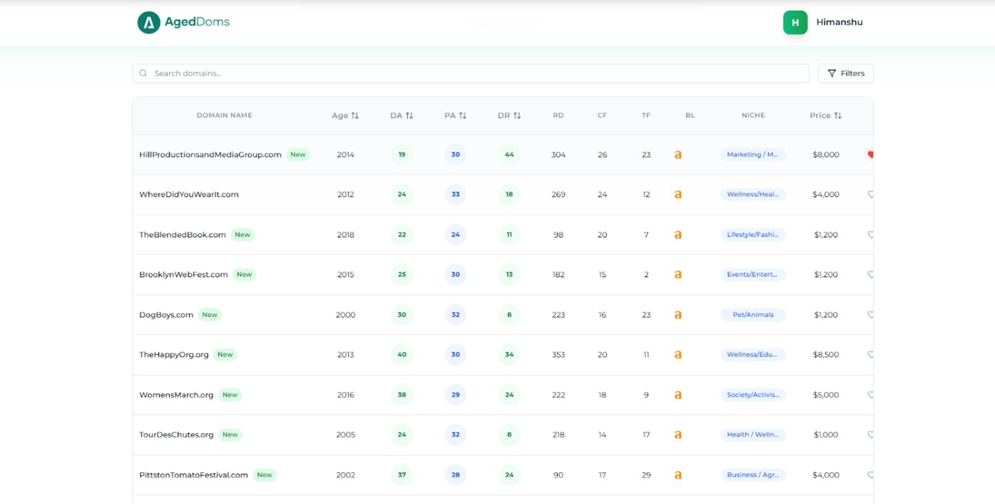Sort listings by Price column header
The width and height of the screenshot is (995, 504).
825,116
